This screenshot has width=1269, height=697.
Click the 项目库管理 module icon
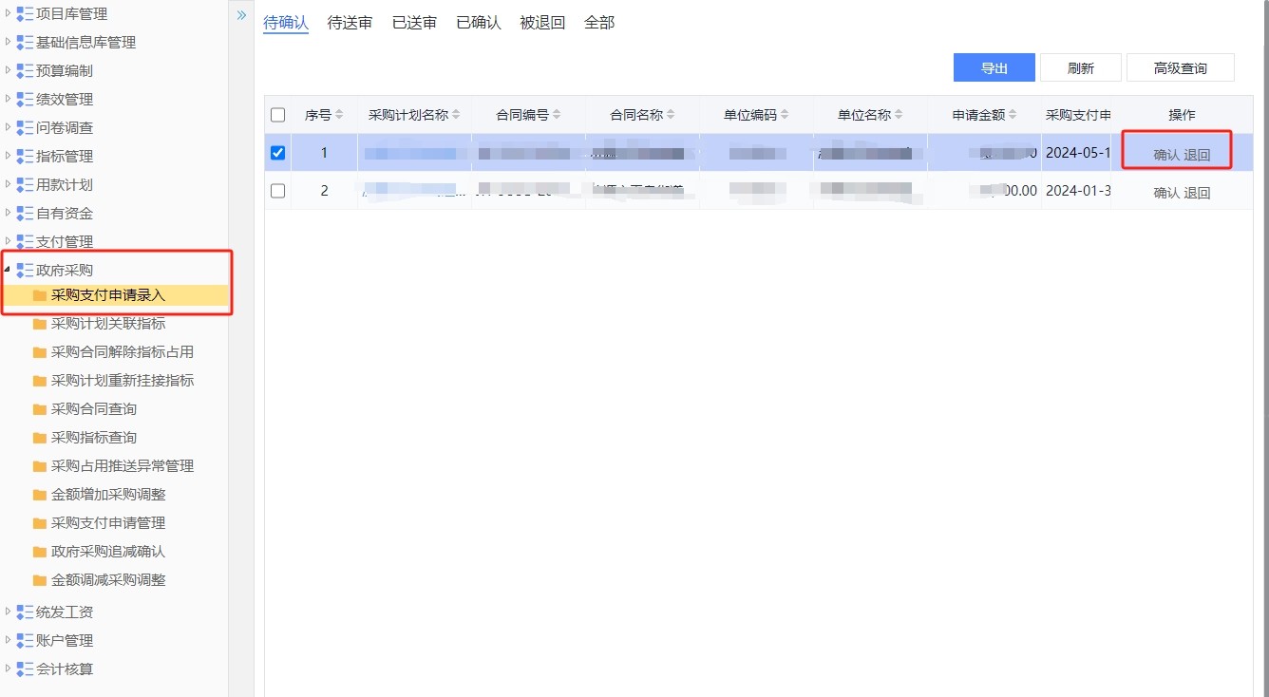tap(25, 14)
